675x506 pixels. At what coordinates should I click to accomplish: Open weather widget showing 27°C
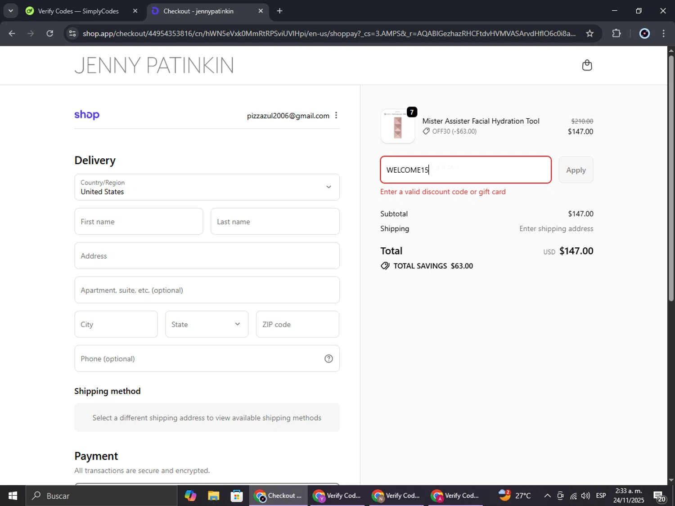pyautogui.click(x=515, y=496)
